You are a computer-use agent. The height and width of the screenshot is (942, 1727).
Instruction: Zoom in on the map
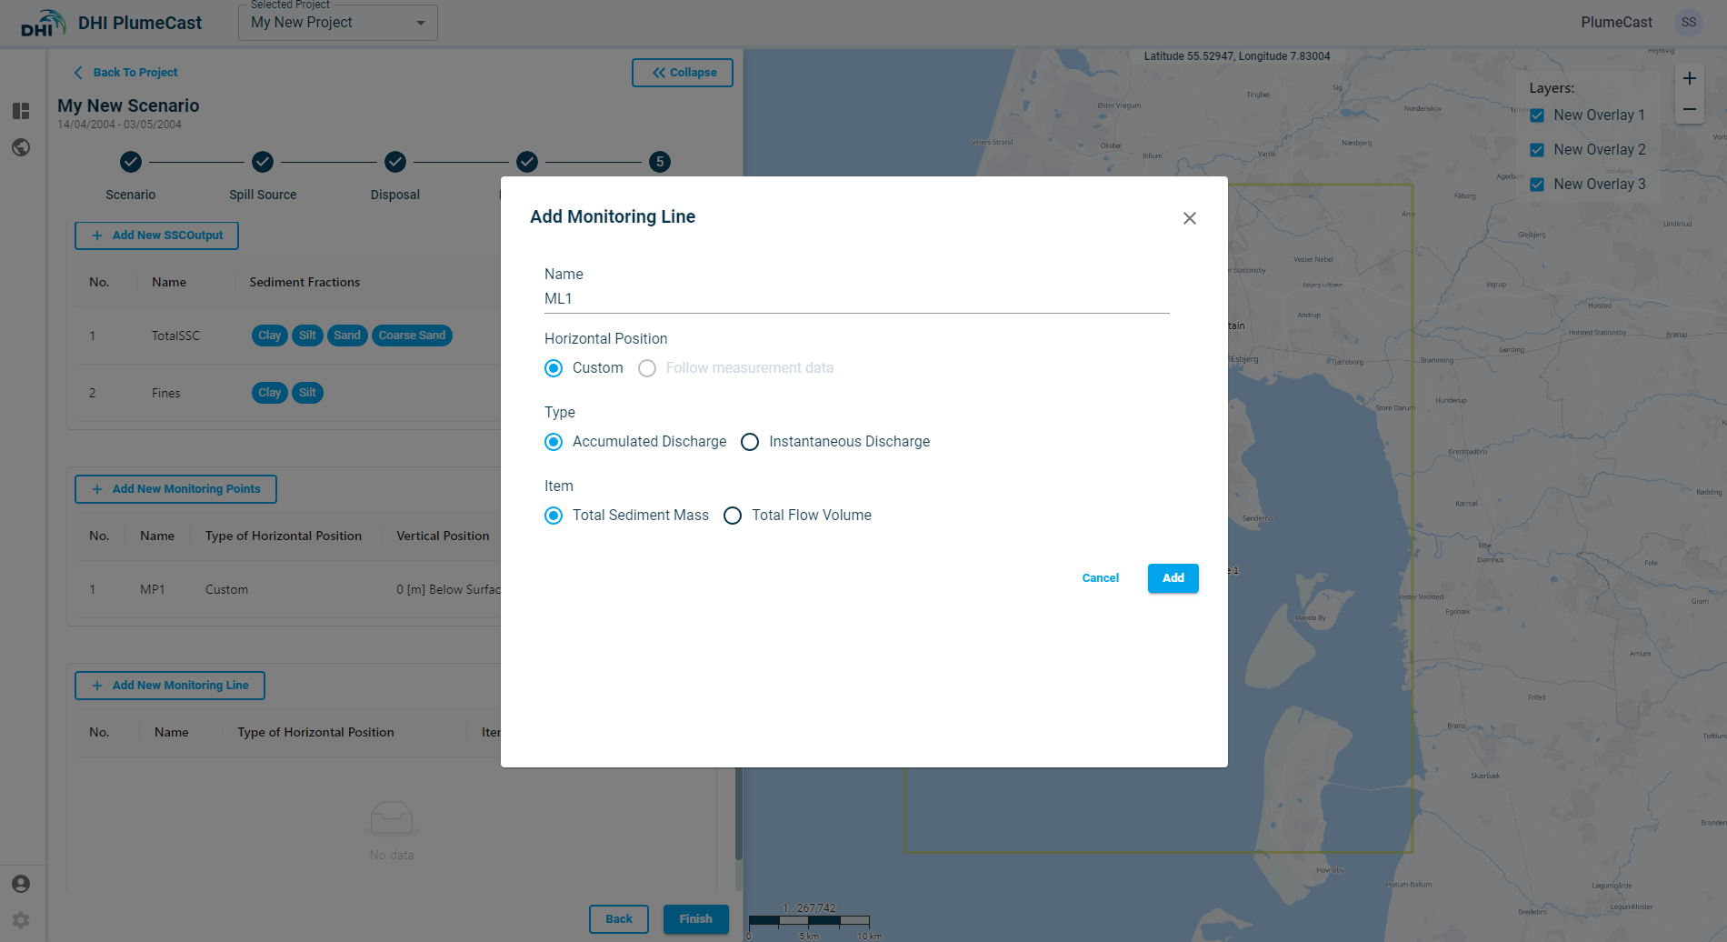tap(1689, 78)
